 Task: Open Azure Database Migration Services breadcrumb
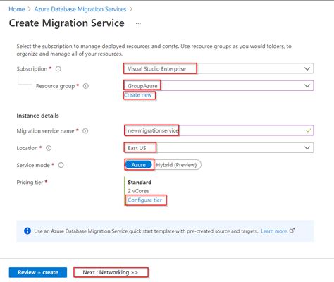(80, 9)
